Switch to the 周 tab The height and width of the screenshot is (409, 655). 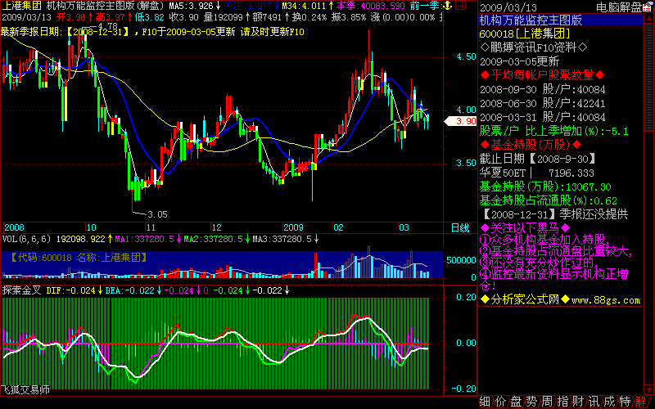click(547, 402)
